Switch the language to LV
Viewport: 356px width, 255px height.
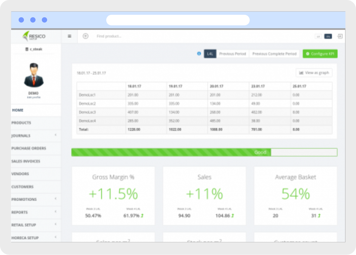(x=318, y=36)
